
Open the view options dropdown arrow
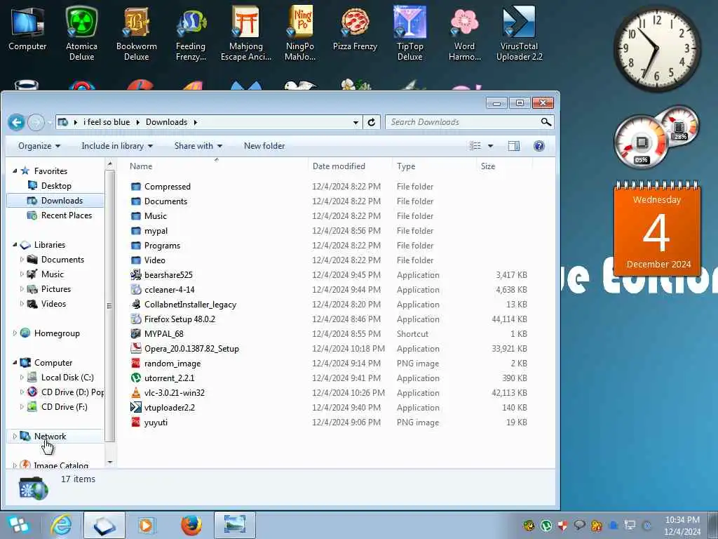(x=490, y=146)
